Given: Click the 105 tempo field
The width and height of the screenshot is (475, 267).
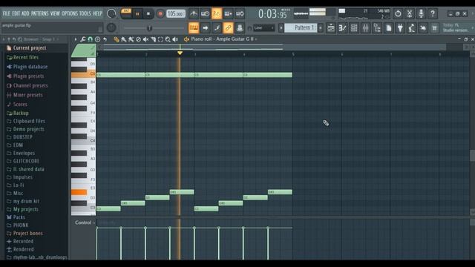Looking at the screenshot, I should (x=176, y=14).
